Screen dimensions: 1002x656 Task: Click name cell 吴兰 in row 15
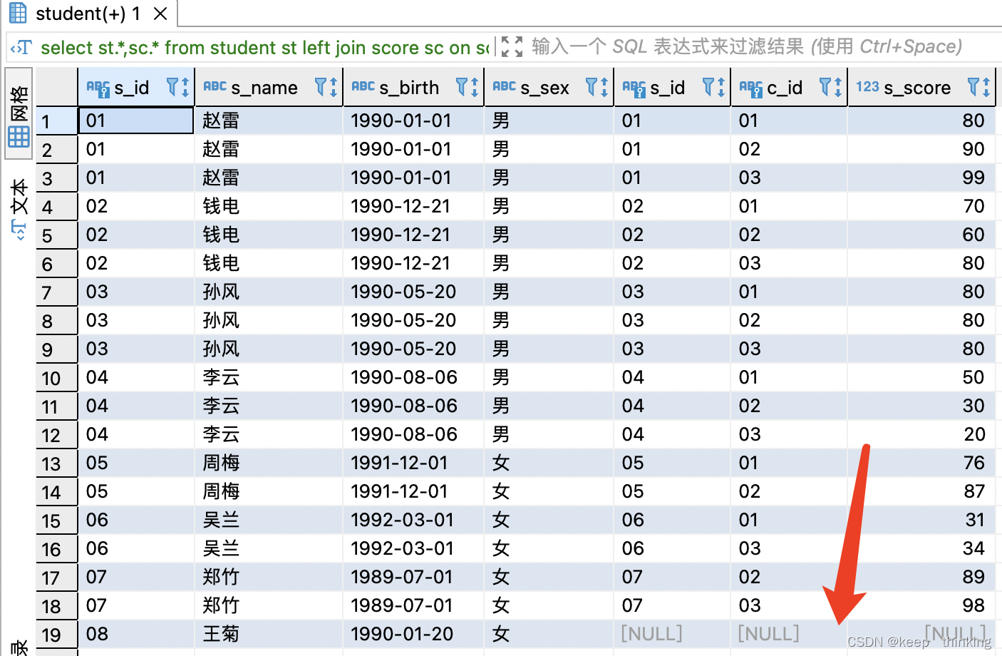click(268, 520)
